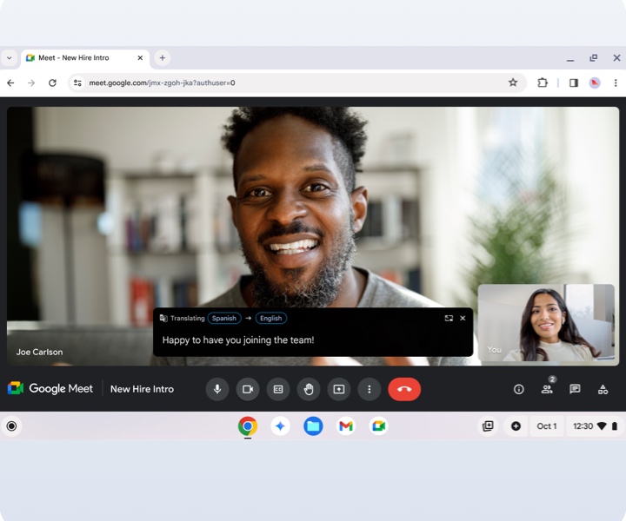This screenshot has height=521, width=626.
Task: Open the activities icon in Meet
Action: 603,389
